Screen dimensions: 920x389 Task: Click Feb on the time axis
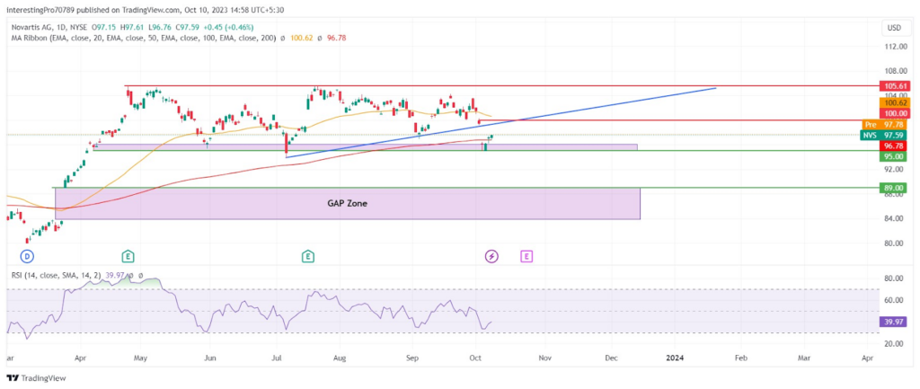click(x=741, y=357)
